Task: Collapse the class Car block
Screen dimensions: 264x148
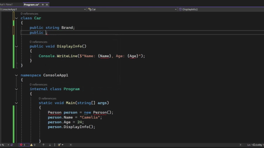Action: click(16, 18)
